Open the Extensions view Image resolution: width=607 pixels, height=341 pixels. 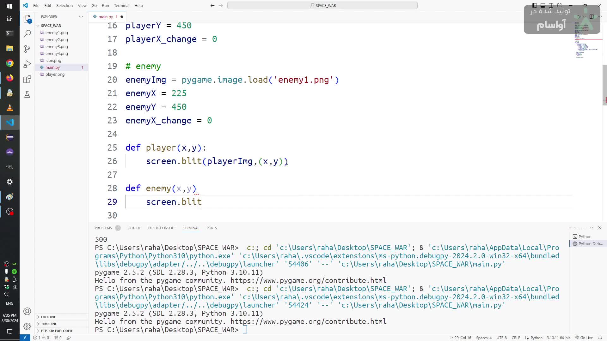28,79
